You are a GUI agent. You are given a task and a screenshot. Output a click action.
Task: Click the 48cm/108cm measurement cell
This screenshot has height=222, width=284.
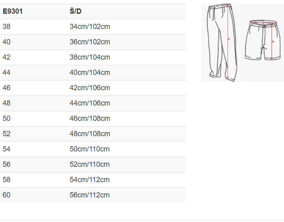tap(90, 134)
